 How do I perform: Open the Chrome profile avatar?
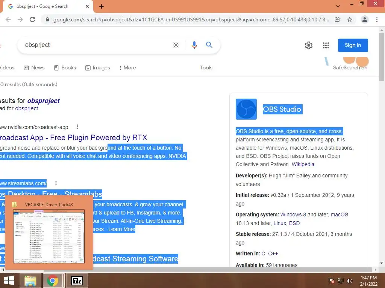[365, 19]
